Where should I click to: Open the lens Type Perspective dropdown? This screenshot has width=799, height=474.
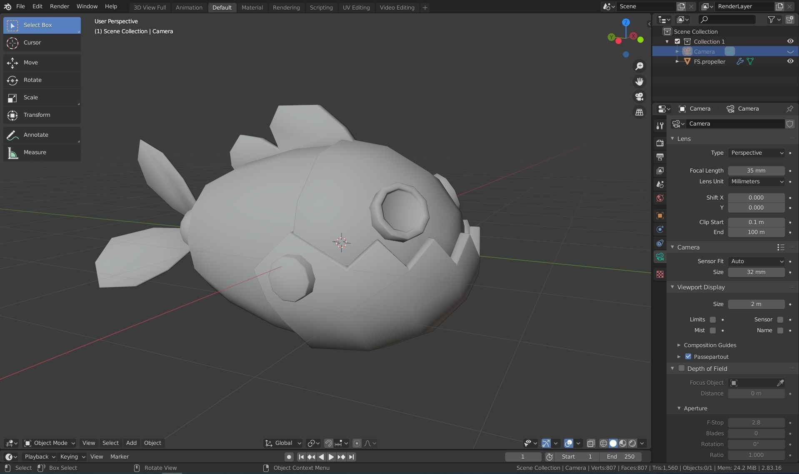tap(756, 153)
